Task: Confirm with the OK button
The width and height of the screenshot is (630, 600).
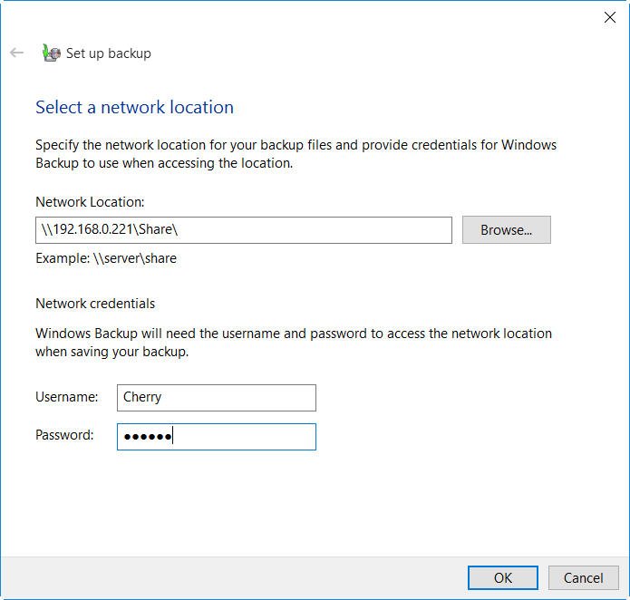Action: [x=502, y=577]
